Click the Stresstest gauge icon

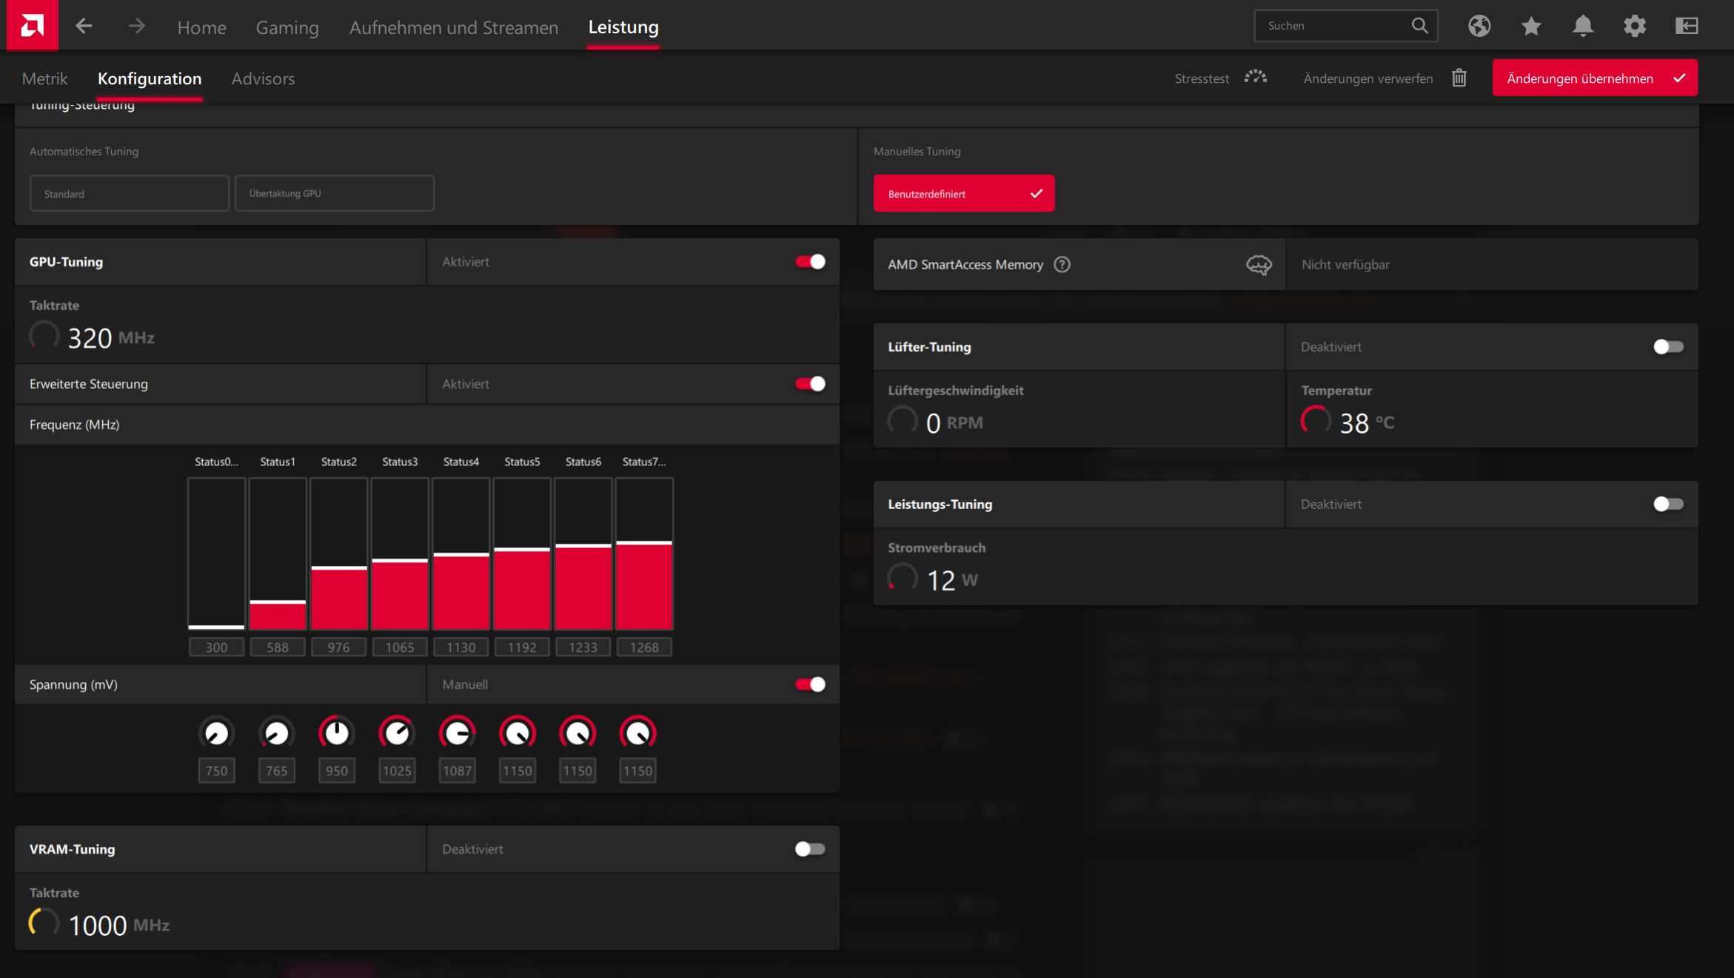[x=1255, y=78]
